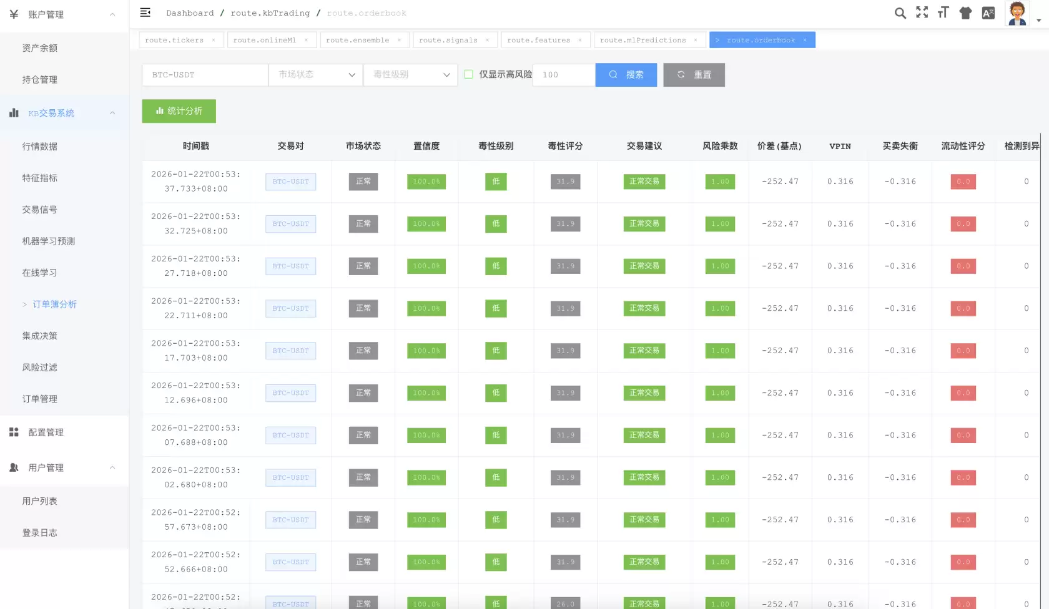Open the caret menu next to avatar

[x=1039, y=21]
